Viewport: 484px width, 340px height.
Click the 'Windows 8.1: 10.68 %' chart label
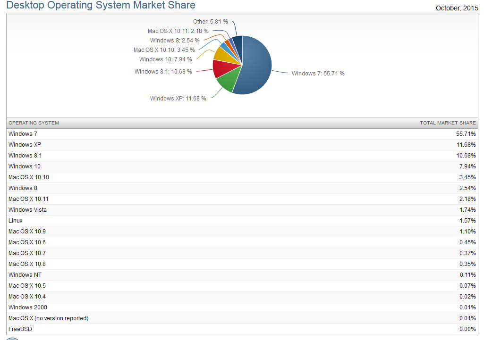163,72
